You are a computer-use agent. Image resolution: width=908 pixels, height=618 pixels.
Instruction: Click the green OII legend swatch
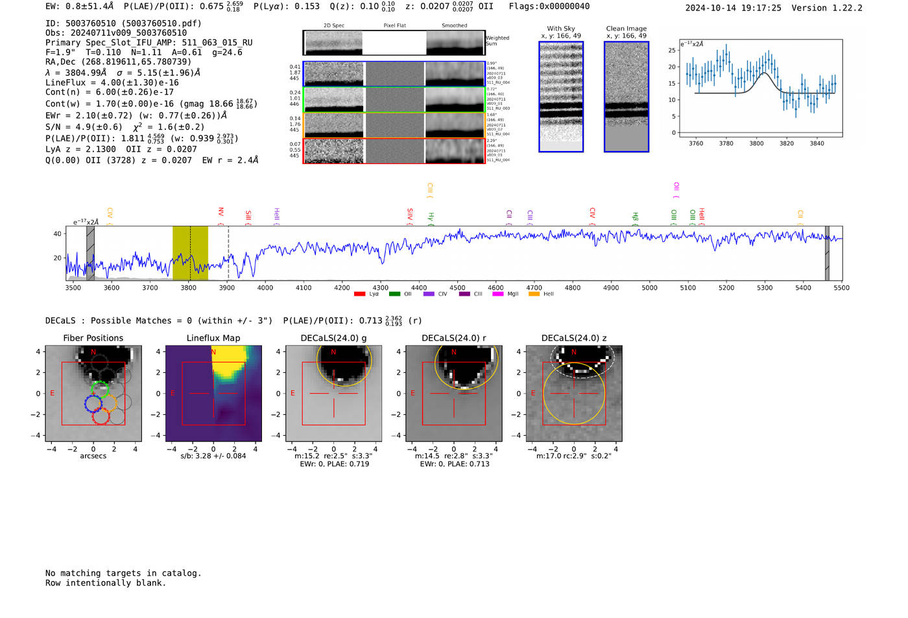tap(394, 294)
